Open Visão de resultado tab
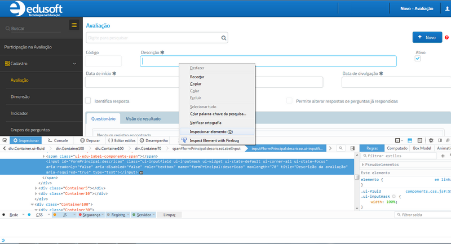 (143, 119)
